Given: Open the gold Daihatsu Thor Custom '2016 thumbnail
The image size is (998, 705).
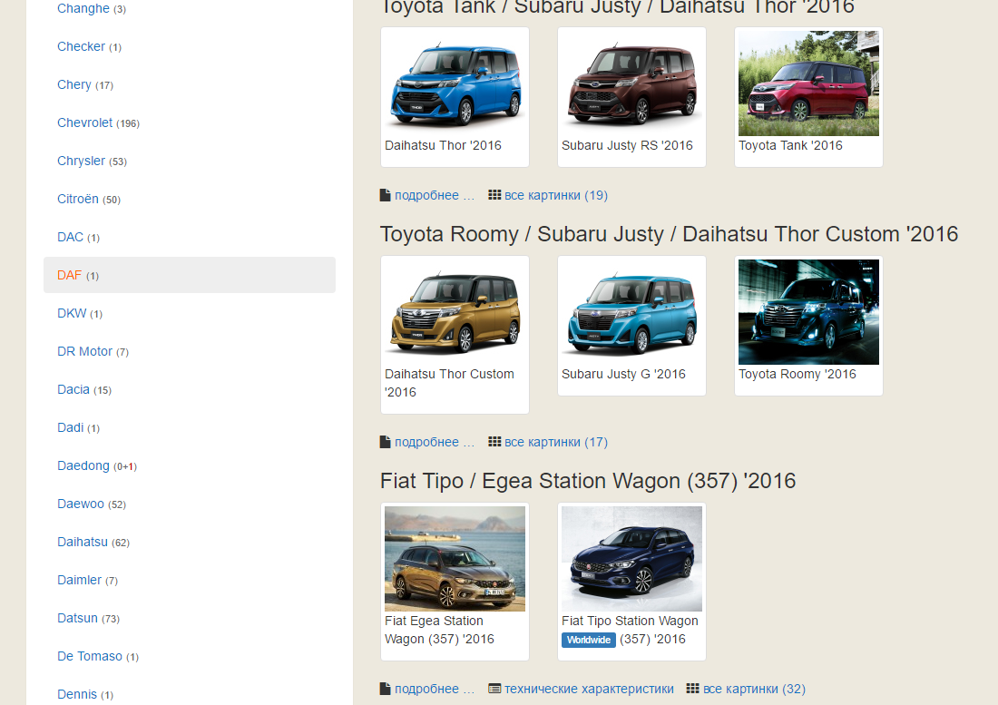Looking at the screenshot, I should click(x=455, y=312).
